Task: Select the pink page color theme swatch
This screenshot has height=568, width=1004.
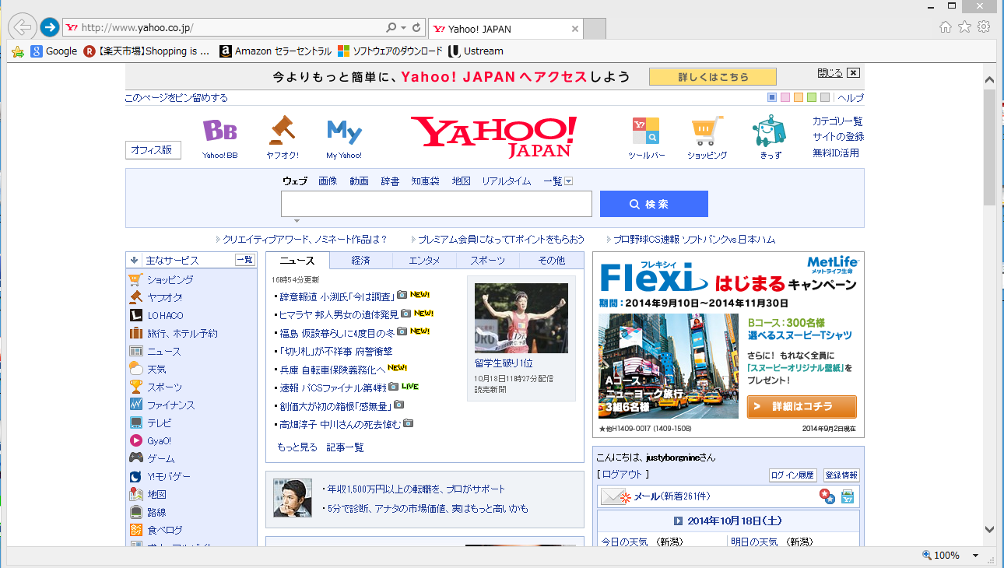Action: point(785,97)
